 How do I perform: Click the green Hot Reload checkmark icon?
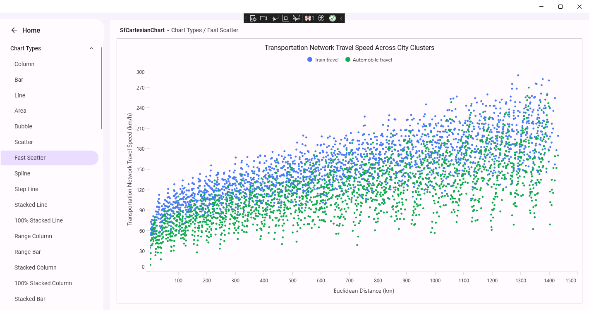(x=333, y=18)
